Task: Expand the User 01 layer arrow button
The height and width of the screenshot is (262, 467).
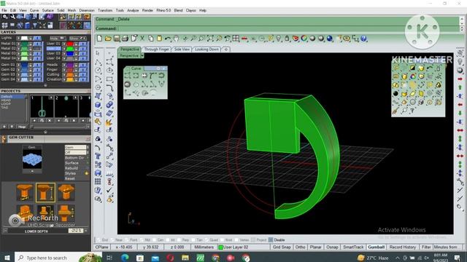Action: tap(64, 44)
